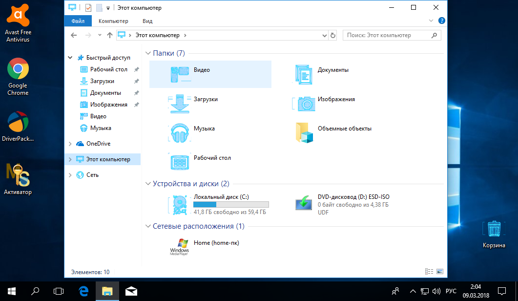The width and height of the screenshot is (518, 301).
Task: Open the notification center on taskbar
Action: pos(502,291)
